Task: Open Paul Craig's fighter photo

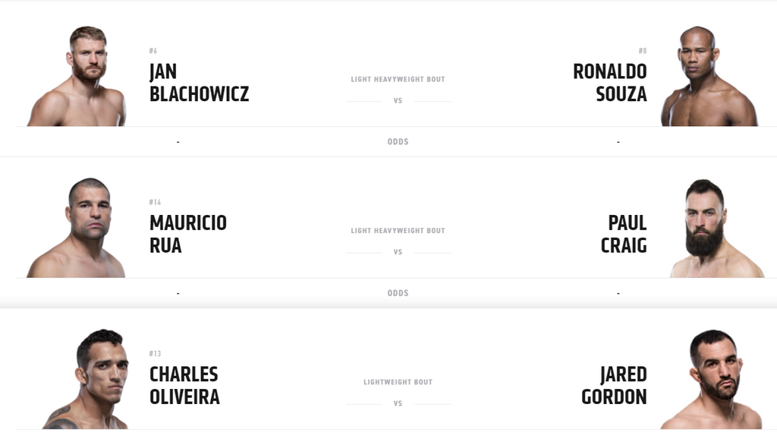Action: coord(716,228)
